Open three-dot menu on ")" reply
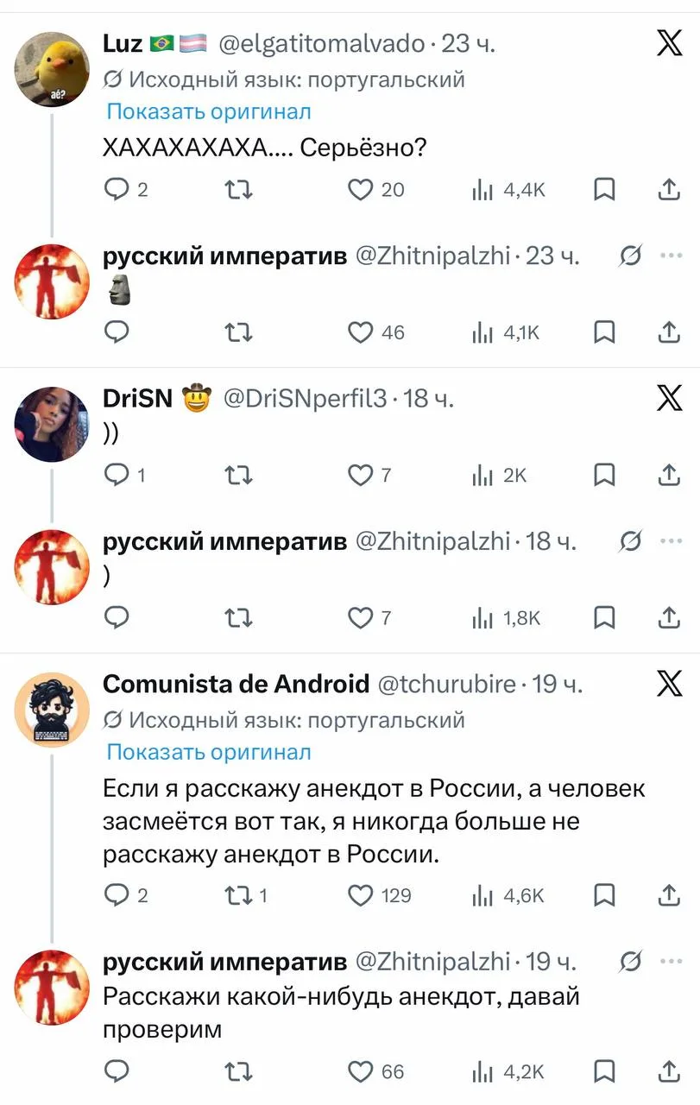700x1105 pixels. click(671, 541)
